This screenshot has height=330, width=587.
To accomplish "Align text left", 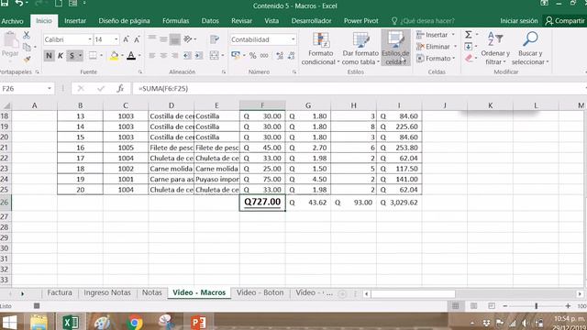I will point(151,56).
